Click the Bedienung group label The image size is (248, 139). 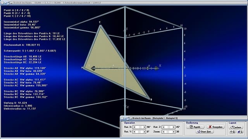coord(192,123)
